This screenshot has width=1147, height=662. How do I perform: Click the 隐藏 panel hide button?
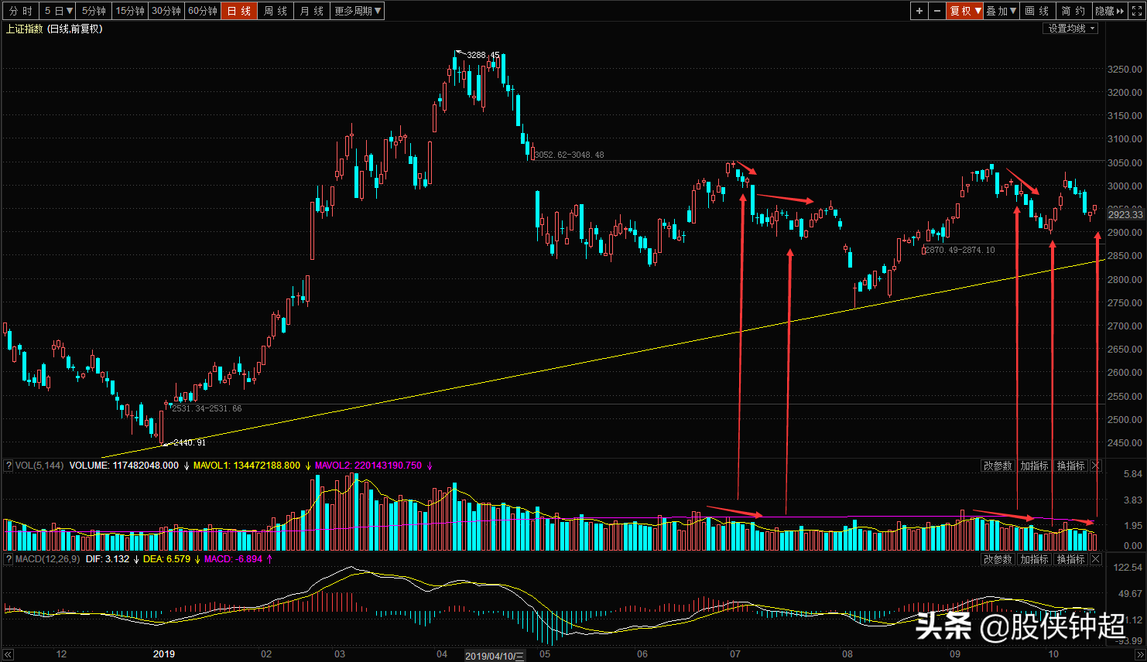pyautogui.click(x=1110, y=11)
